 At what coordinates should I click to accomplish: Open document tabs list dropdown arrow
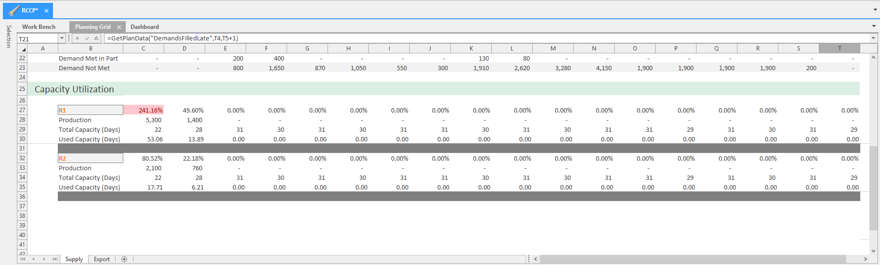pos(875,10)
